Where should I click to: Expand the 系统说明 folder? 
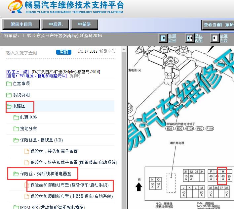tap(21, 95)
